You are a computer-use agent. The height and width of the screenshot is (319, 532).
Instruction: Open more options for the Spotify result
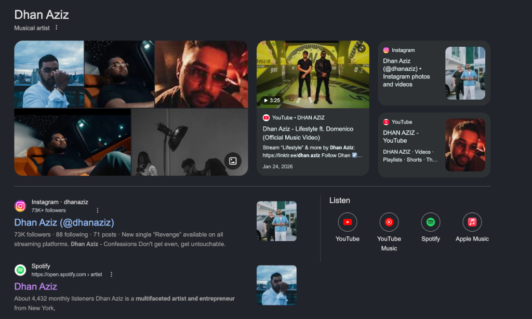point(111,274)
